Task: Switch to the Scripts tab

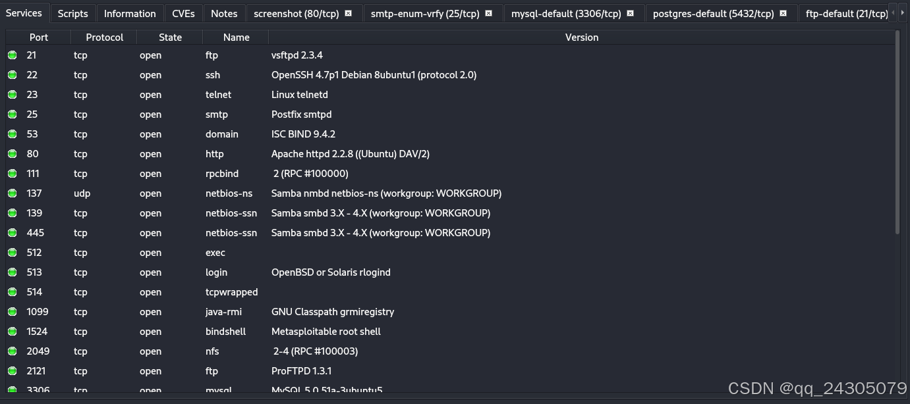Action: [x=72, y=13]
